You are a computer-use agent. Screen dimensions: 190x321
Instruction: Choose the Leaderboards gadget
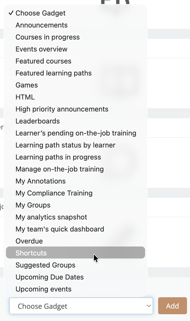(38, 121)
